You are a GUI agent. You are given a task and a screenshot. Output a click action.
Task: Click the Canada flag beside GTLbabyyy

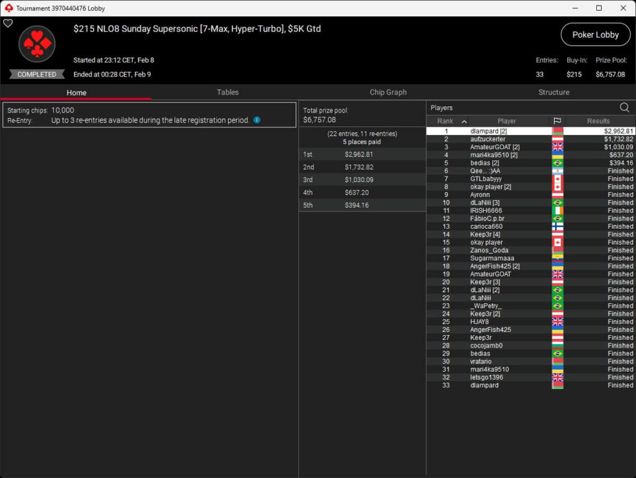[557, 179]
